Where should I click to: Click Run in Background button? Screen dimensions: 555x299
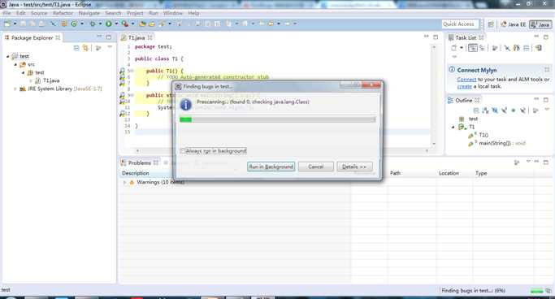271,167
